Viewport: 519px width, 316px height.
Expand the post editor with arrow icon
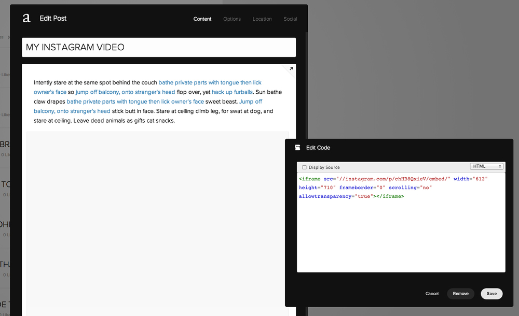click(291, 69)
